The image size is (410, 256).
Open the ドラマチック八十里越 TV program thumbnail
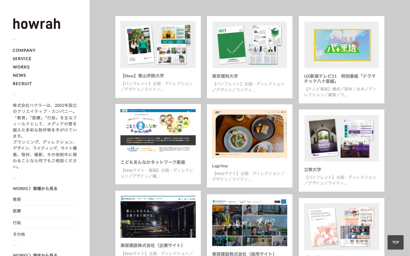coord(341,45)
